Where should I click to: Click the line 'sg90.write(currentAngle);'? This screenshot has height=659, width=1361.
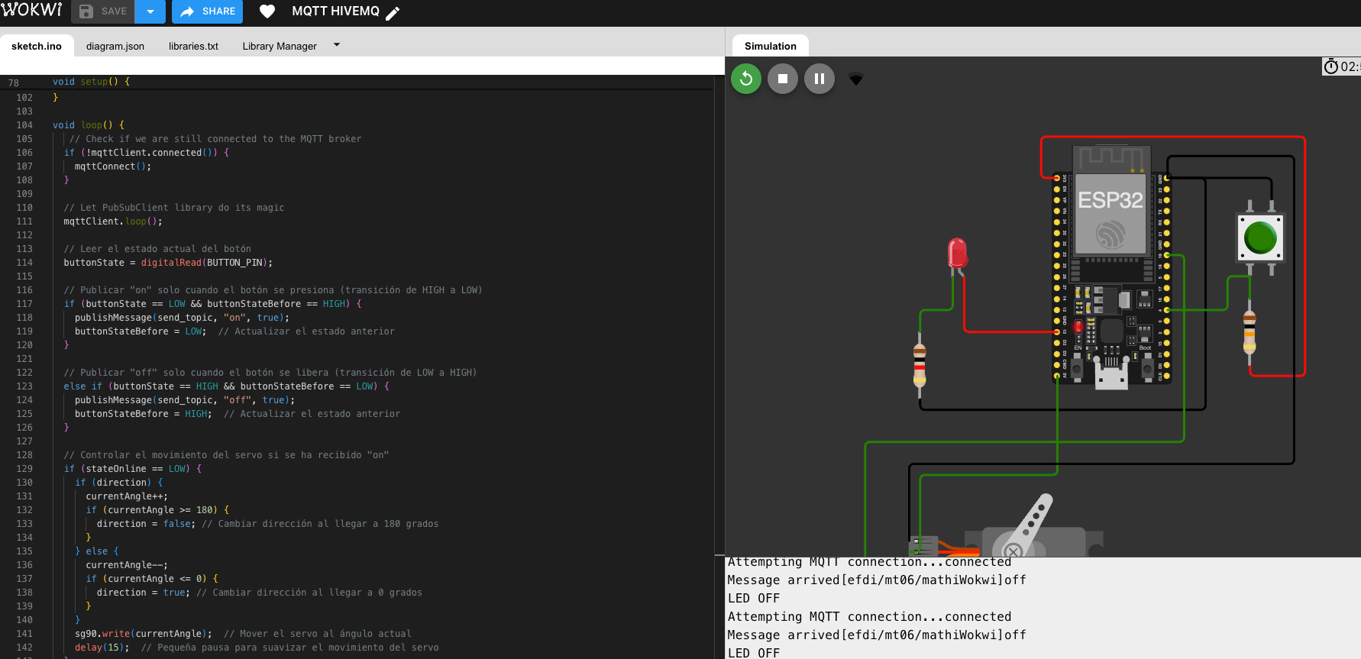pyautogui.click(x=144, y=634)
